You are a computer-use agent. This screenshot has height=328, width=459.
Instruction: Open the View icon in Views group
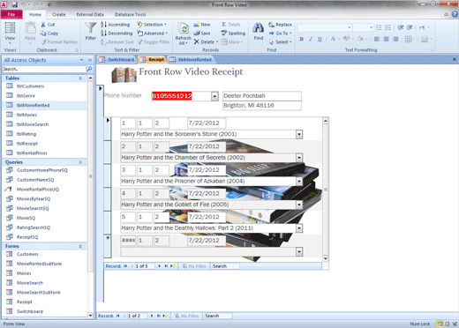tap(10, 28)
